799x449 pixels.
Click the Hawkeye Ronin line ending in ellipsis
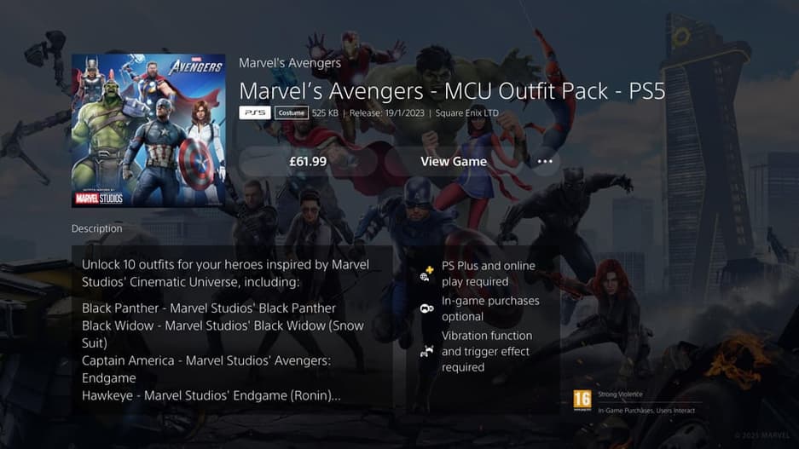coord(211,395)
